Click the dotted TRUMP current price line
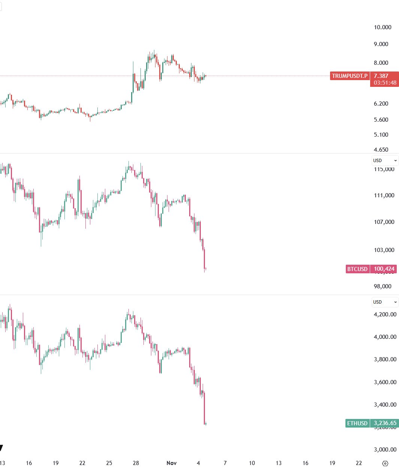399x468 pixels. click(262, 76)
